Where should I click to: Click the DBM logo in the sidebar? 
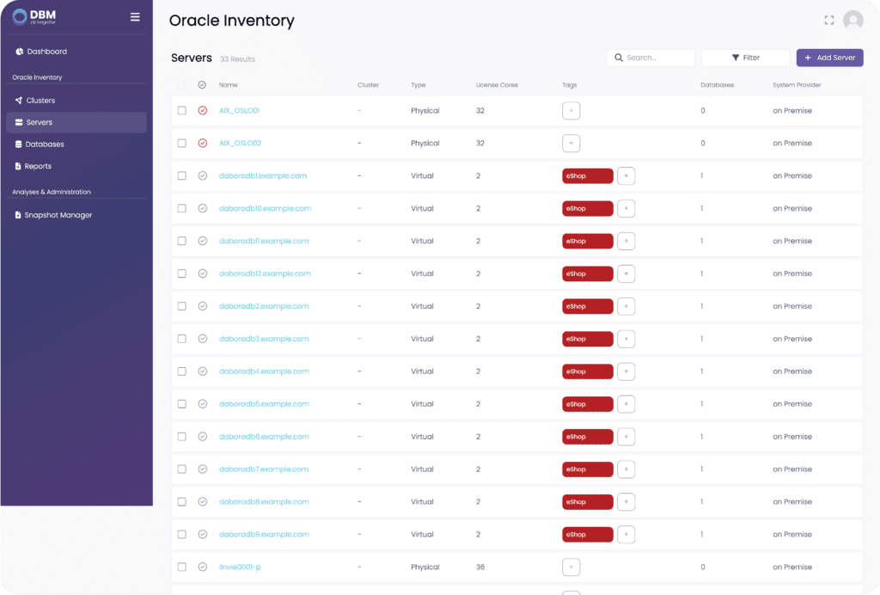tap(34, 17)
